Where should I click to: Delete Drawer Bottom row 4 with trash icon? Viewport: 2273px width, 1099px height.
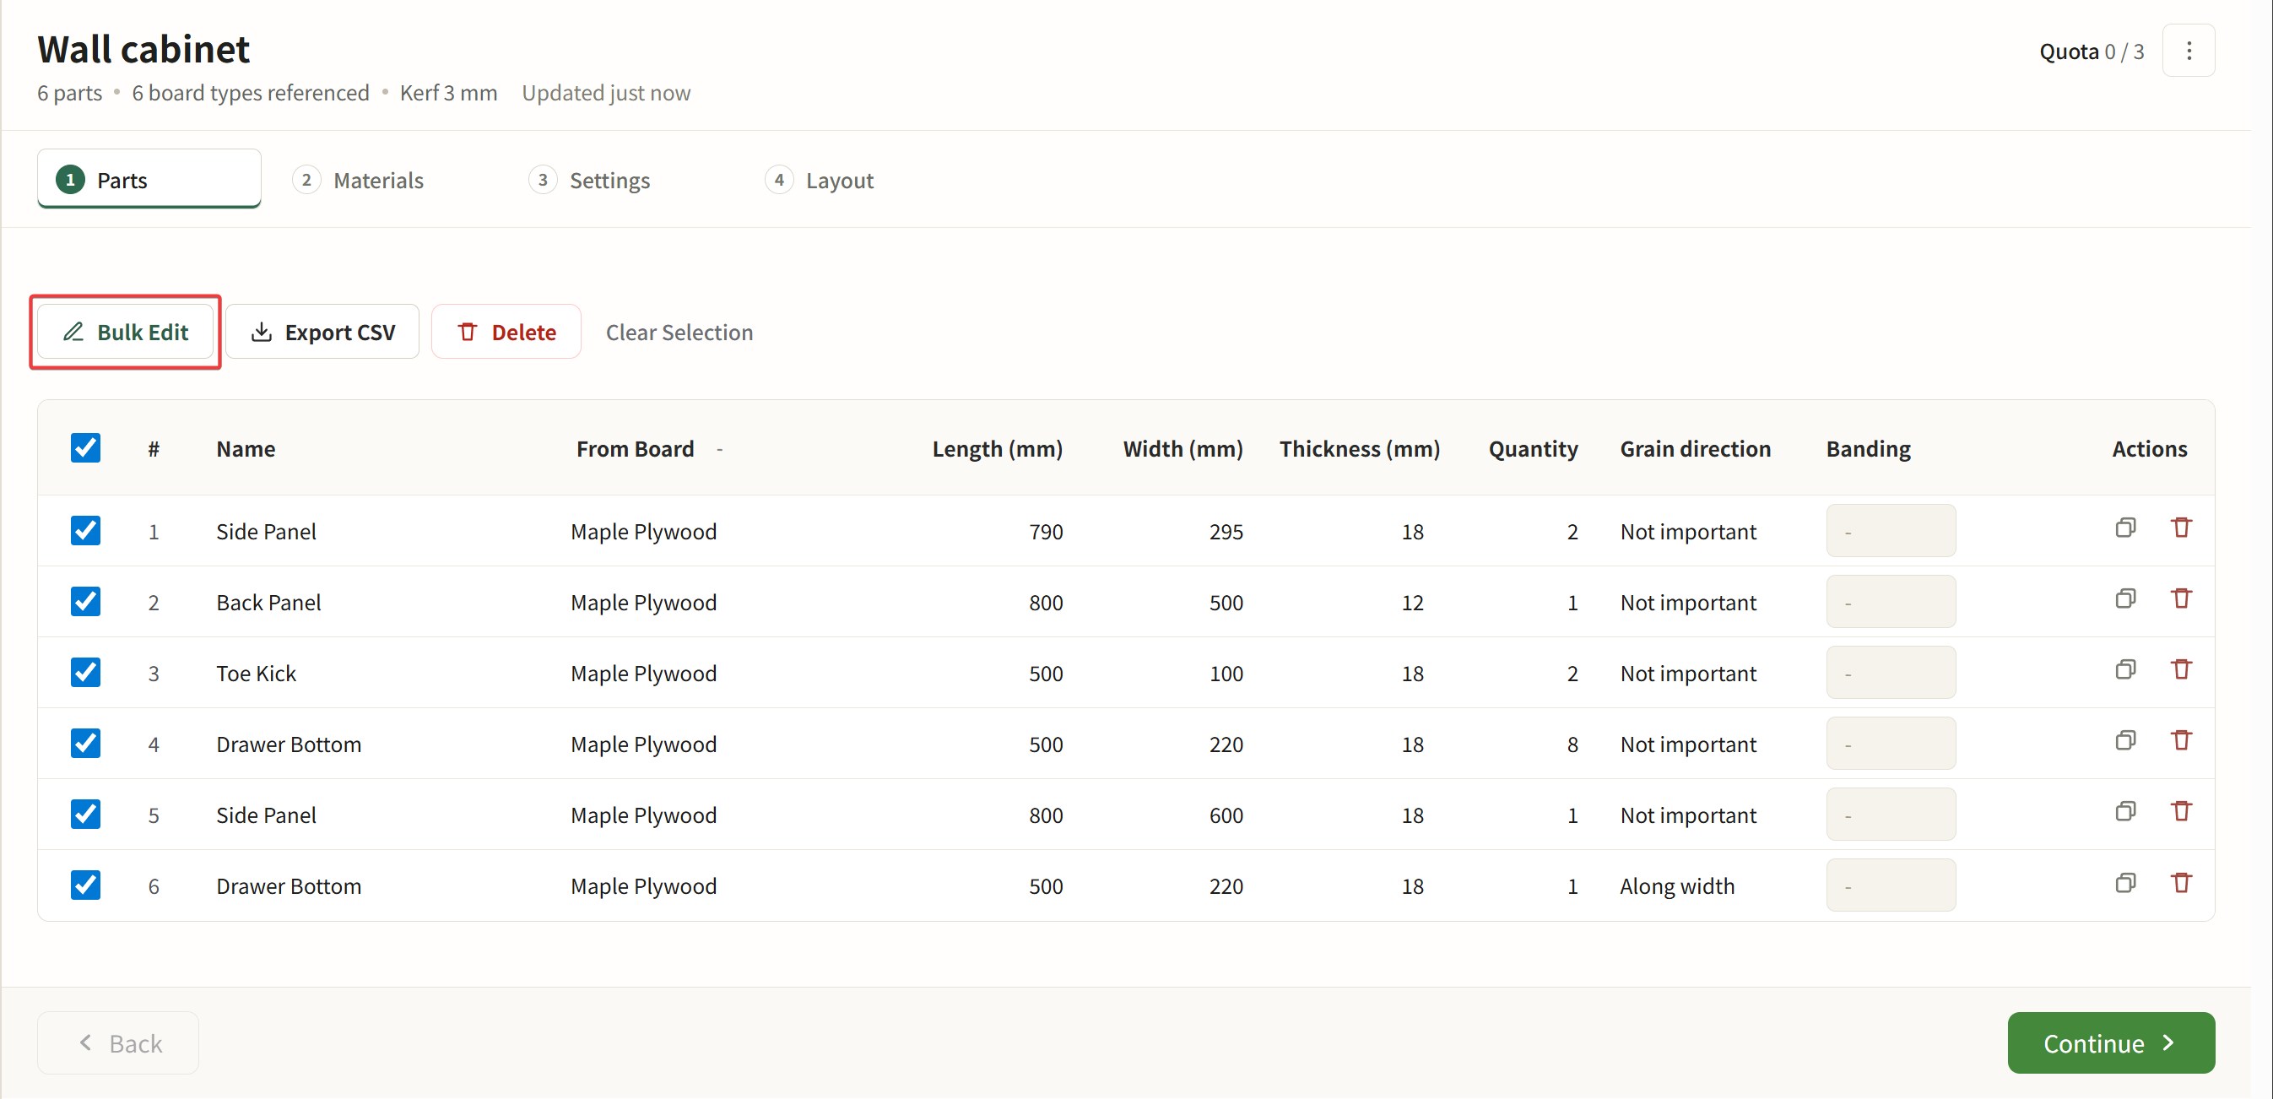click(x=2180, y=740)
